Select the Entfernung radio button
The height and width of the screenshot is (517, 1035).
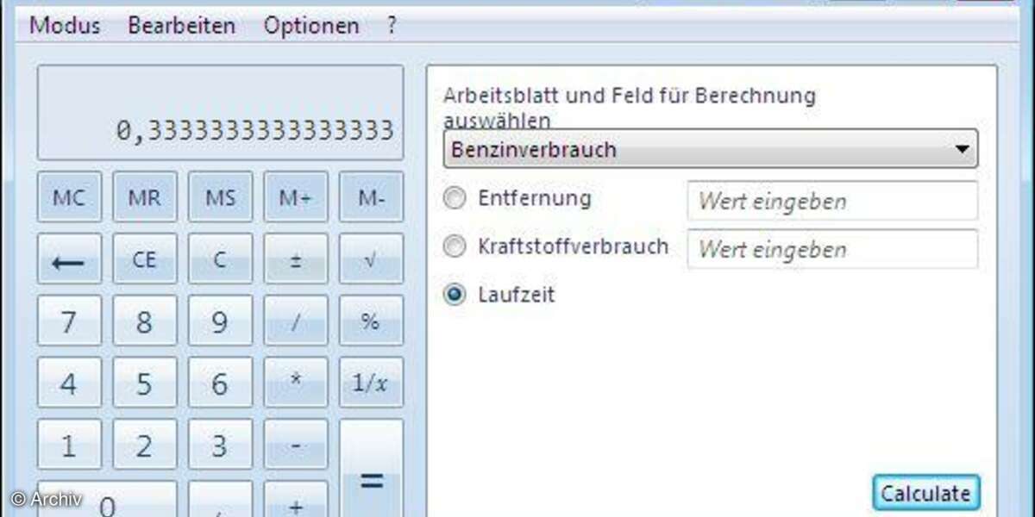point(454,199)
